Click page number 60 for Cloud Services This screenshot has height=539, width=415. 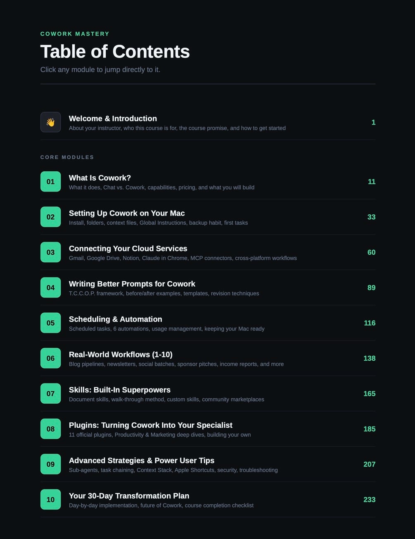(371, 252)
